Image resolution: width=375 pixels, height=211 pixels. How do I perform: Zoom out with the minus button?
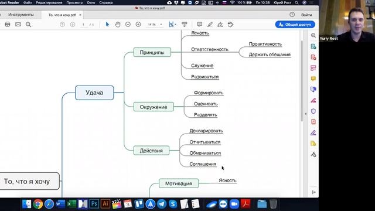[128, 25]
